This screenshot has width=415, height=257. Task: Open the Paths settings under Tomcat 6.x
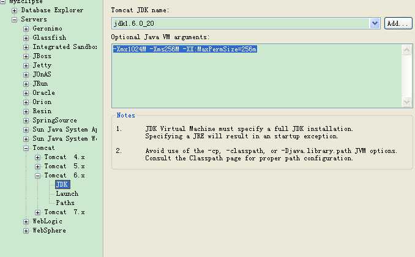click(x=65, y=203)
